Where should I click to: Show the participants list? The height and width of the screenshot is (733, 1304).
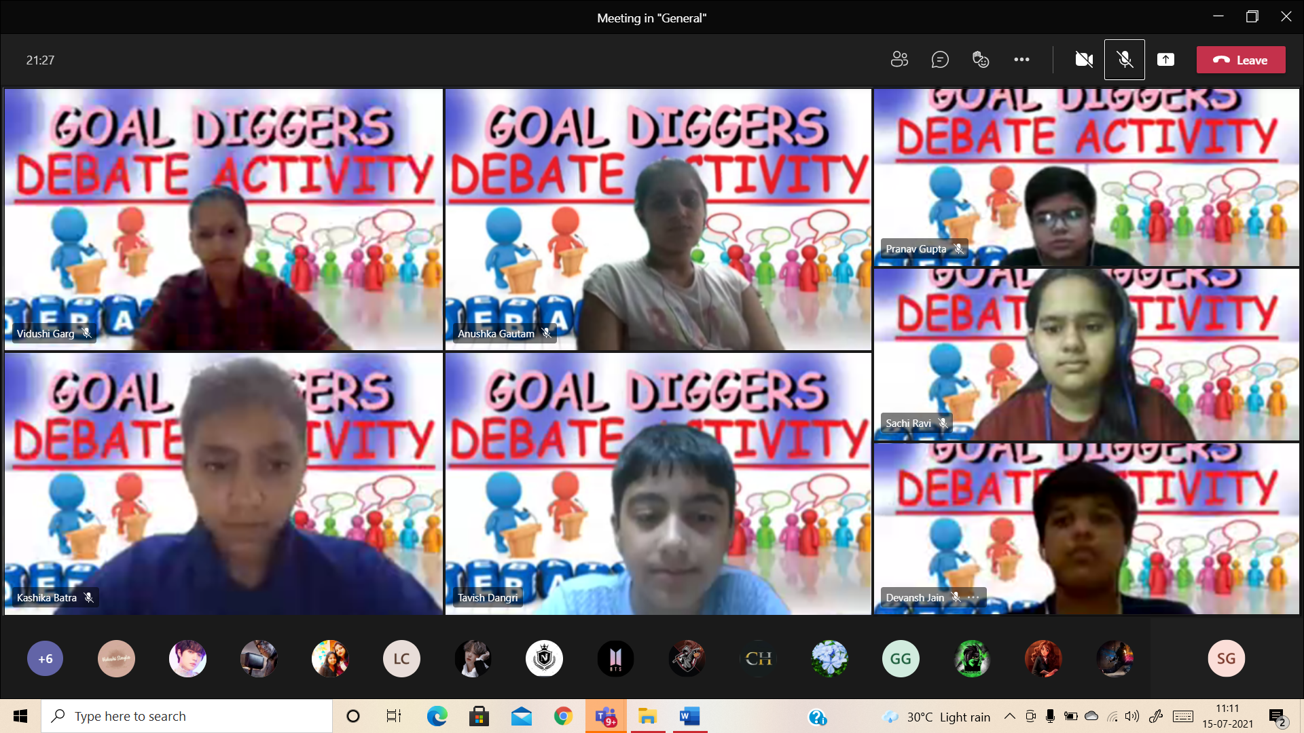click(899, 60)
